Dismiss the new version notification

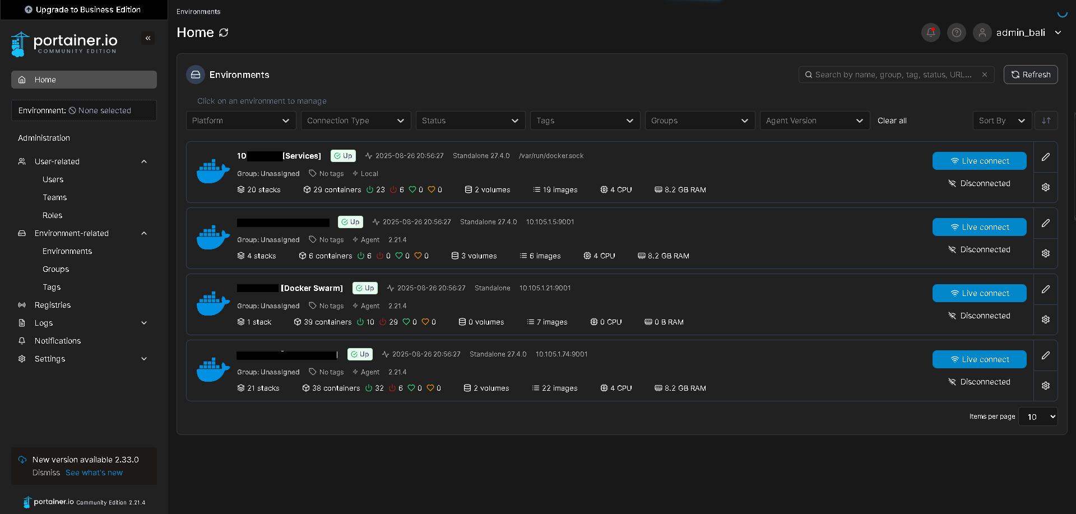(x=46, y=473)
